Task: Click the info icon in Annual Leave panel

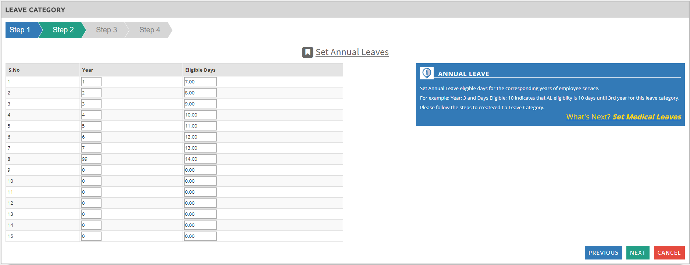Action: [427, 73]
